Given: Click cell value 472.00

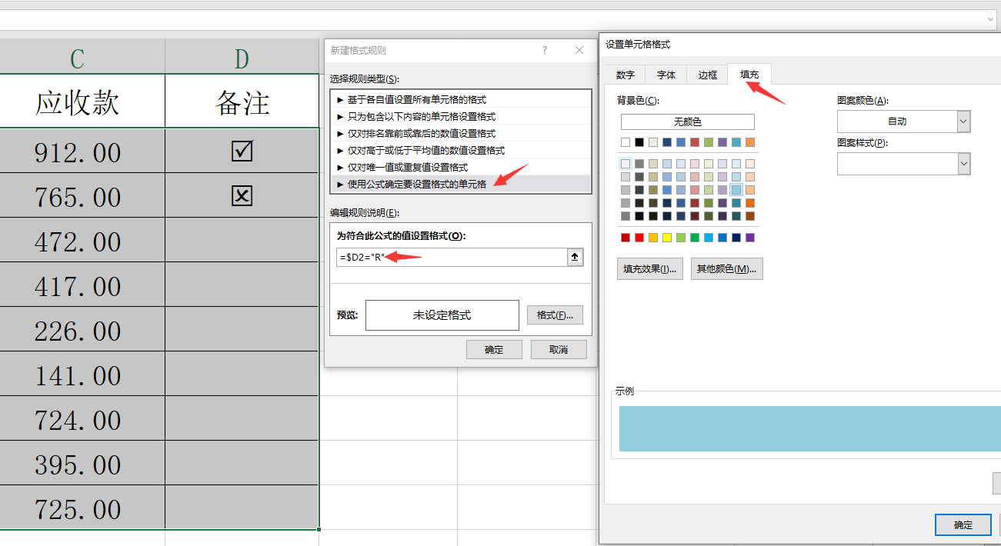Looking at the screenshot, I should pos(77,241).
